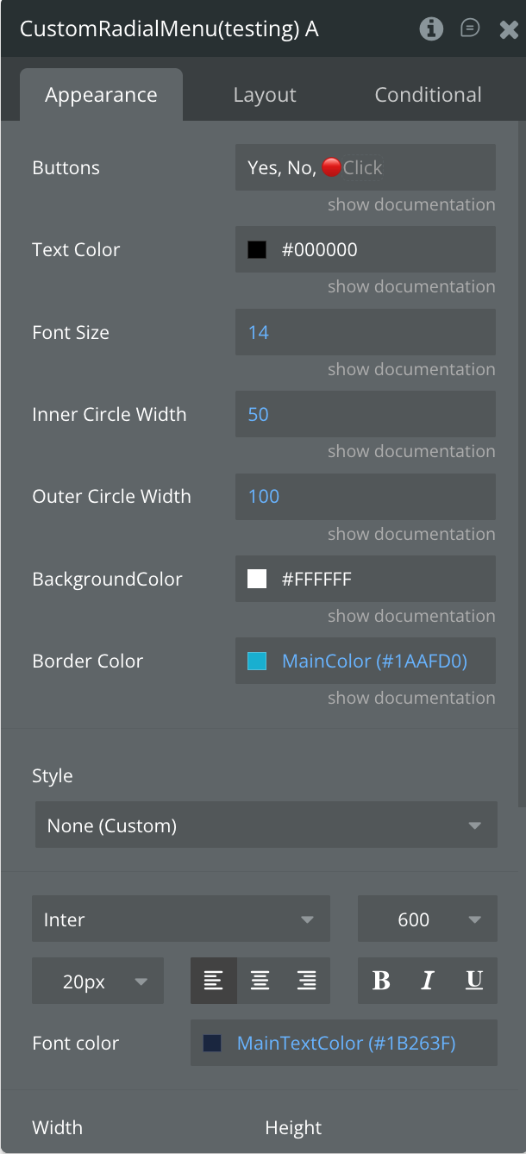Close the property editor panel
Screen dimensions: 526x1154
(x=509, y=29)
